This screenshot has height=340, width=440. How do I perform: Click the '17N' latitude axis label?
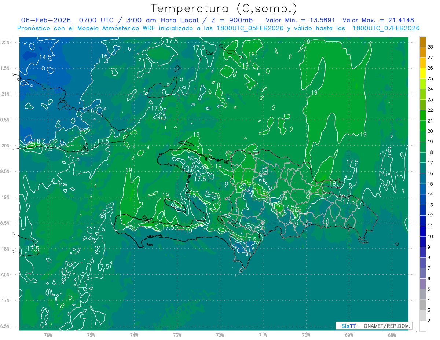(6, 301)
